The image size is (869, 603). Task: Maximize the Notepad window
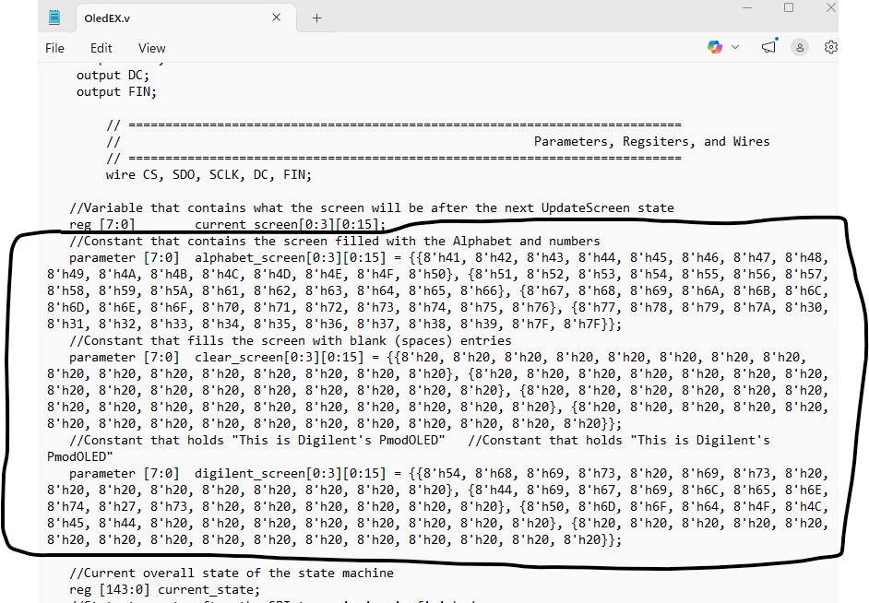(x=788, y=8)
